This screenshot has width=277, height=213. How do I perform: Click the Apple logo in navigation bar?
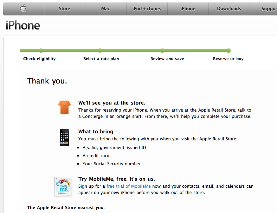pyautogui.click(x=23, y=8)
